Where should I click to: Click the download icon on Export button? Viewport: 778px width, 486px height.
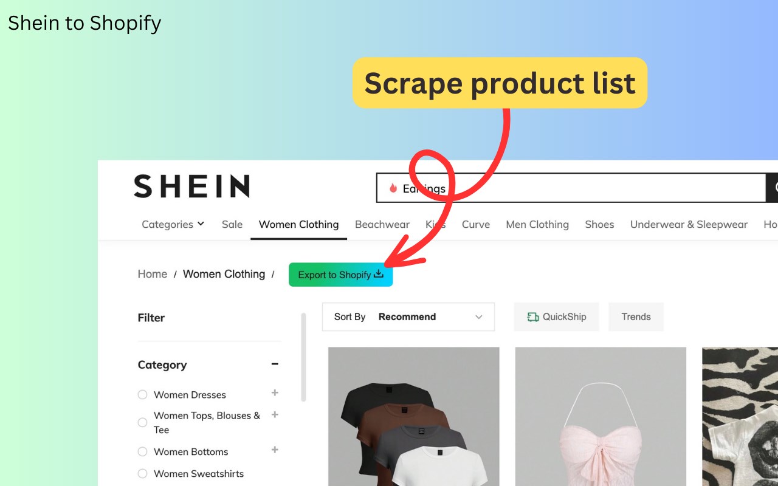[x=379, y=274]
